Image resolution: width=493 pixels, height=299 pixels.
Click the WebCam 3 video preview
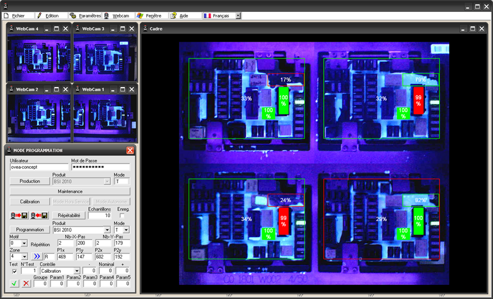pyautogui.click(x=105, y=58)
